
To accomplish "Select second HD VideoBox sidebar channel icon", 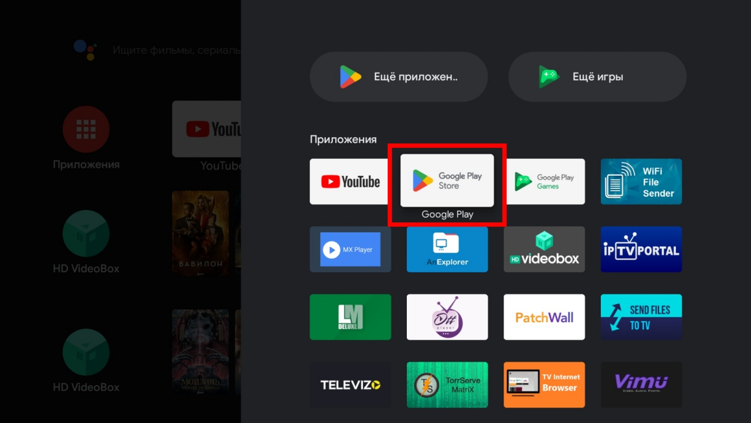I will pos(86,353).
